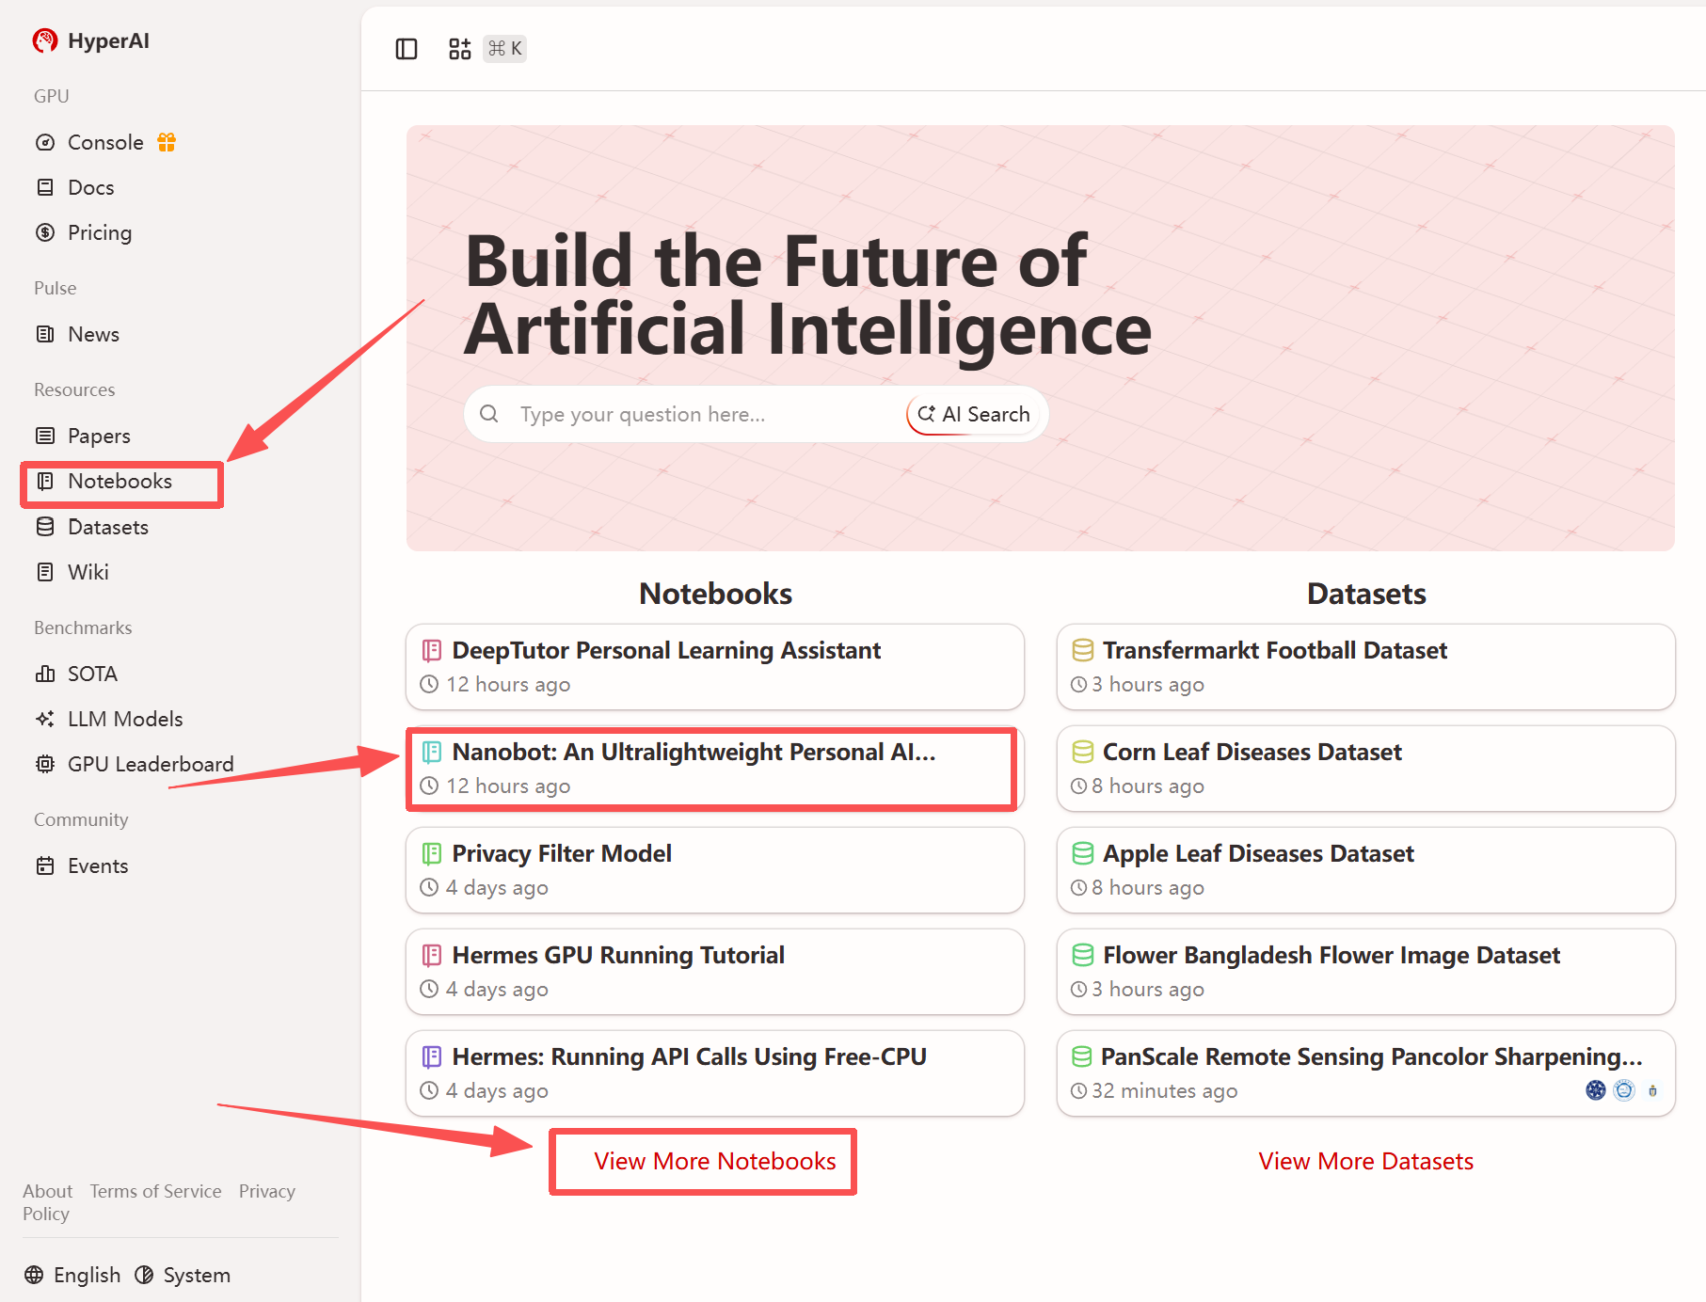
Task: Click the LLM Models sparkle icon
Action: click(x=45, y=719)
